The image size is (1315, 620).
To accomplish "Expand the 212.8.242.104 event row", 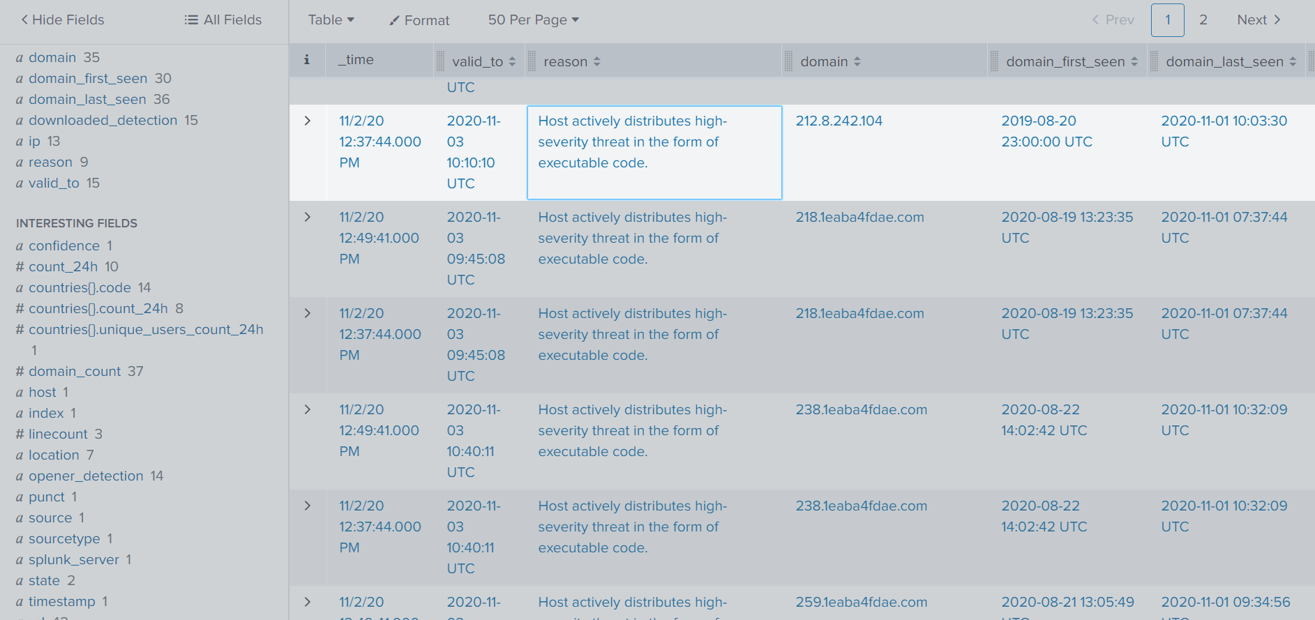I will 308,121.
